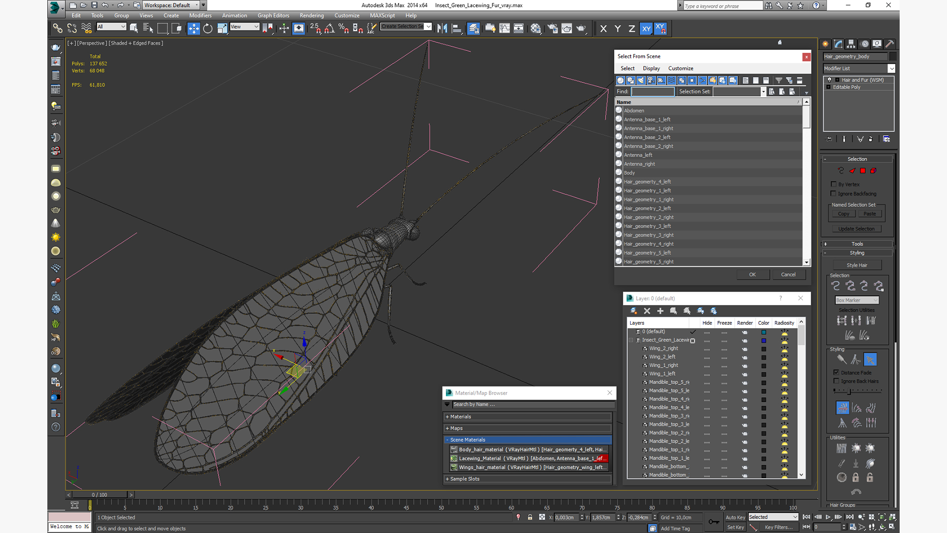947x533 pixels.
Task: Click color swatch of Insect_Green_Lacewing layer
Action: [x=764, y=341]
